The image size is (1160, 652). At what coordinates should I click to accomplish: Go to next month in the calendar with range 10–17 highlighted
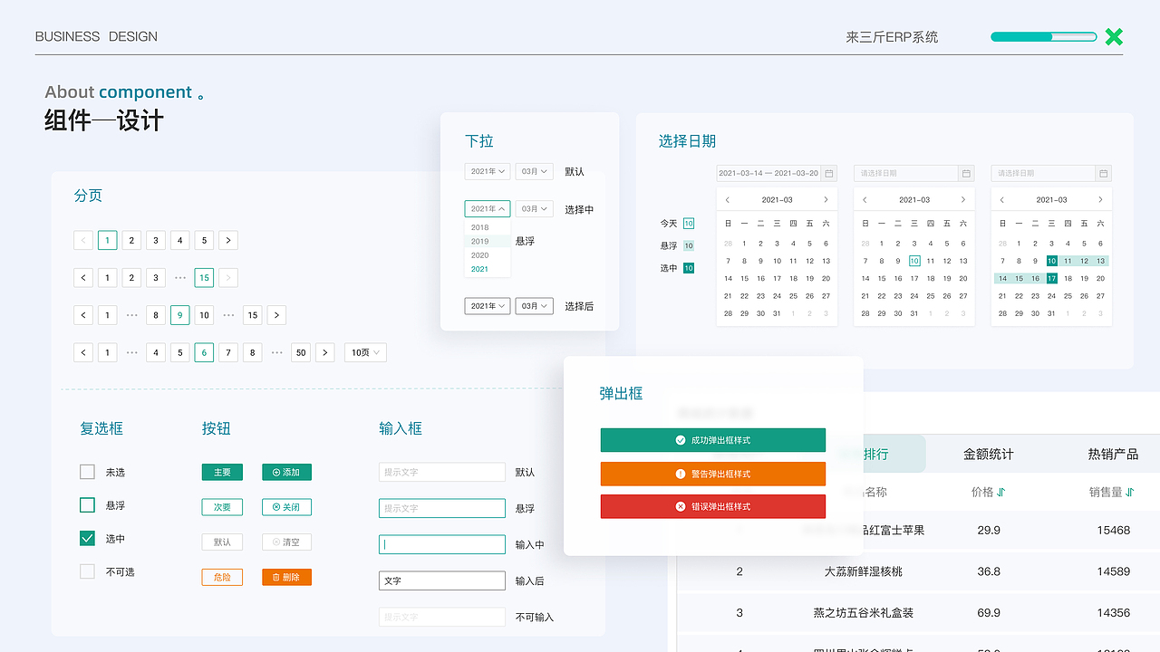click(x=1100, y=199)
